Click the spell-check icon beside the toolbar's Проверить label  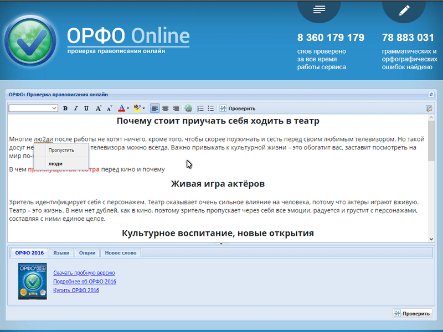[223, 108]
